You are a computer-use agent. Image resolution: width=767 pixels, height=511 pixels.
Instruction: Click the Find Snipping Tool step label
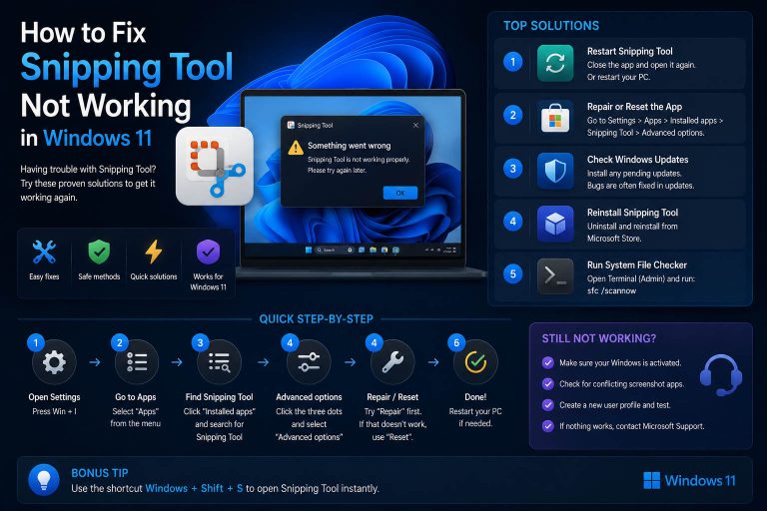219,397
